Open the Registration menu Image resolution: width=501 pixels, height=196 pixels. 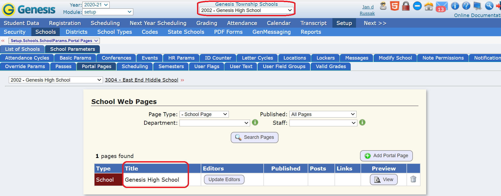coord(65,23)
